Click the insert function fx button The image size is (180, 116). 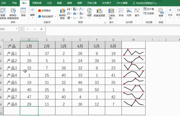tap(41, 29)
